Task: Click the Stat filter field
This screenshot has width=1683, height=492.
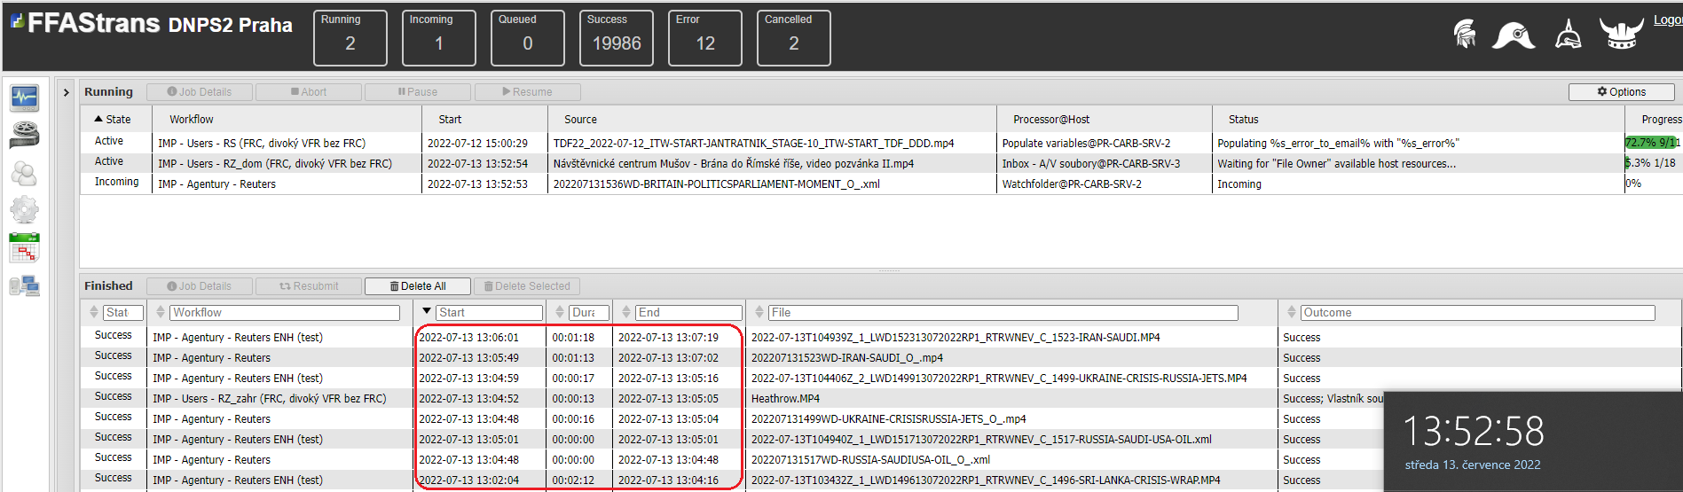Action: point(123,313)
